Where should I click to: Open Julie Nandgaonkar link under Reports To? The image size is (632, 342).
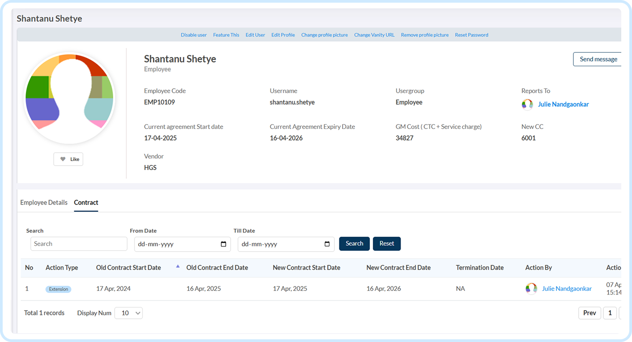tap(563, 104)
